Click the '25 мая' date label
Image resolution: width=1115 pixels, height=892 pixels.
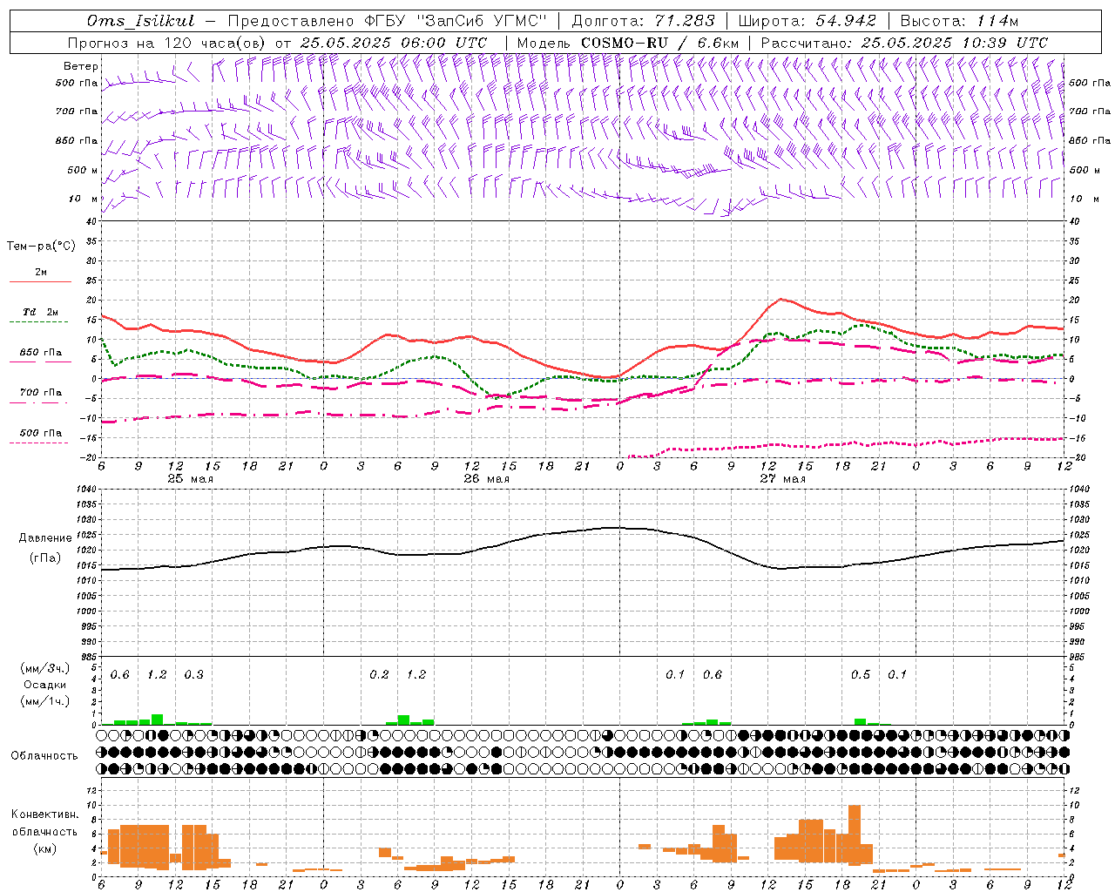(190, 479)
